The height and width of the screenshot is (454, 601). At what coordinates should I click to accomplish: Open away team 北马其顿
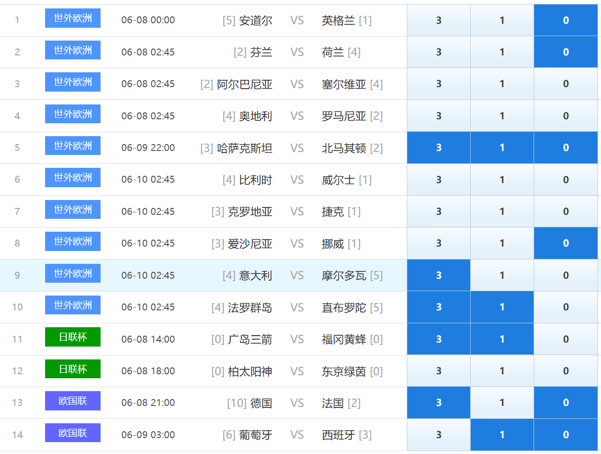point(344,148)
